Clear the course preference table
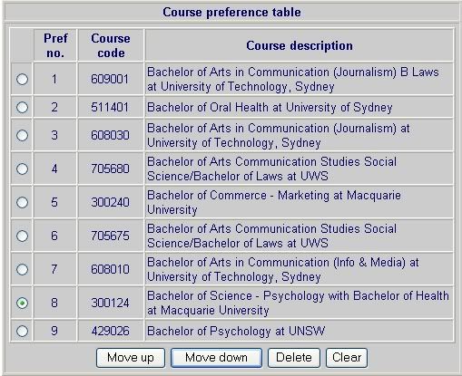Screen dimensions: 462x376 [347, 358]
